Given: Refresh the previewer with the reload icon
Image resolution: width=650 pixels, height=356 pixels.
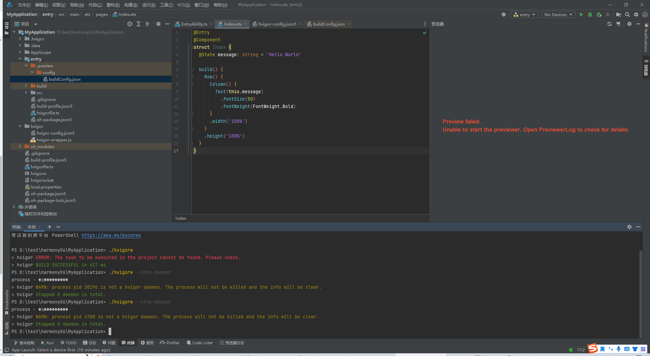Looking at the screenshot, I should click(609, 24).
